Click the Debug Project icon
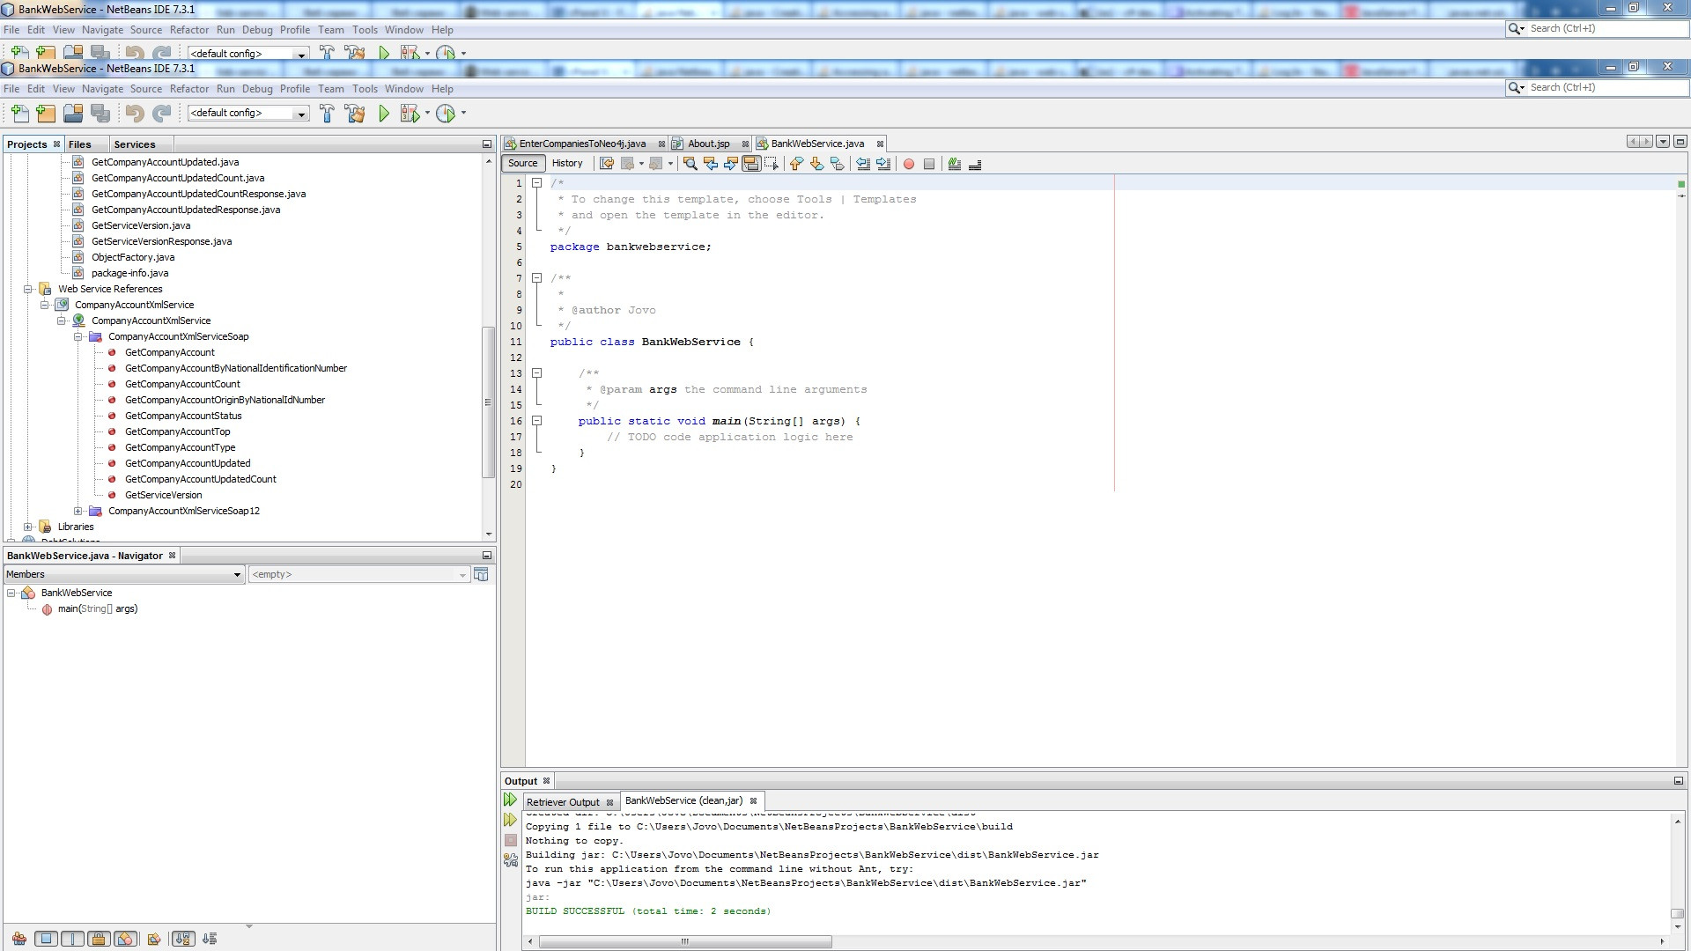1691x951 pixels. [410, 113]
